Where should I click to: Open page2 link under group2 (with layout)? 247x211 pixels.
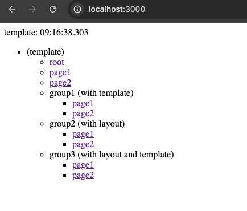pos(83,145)
